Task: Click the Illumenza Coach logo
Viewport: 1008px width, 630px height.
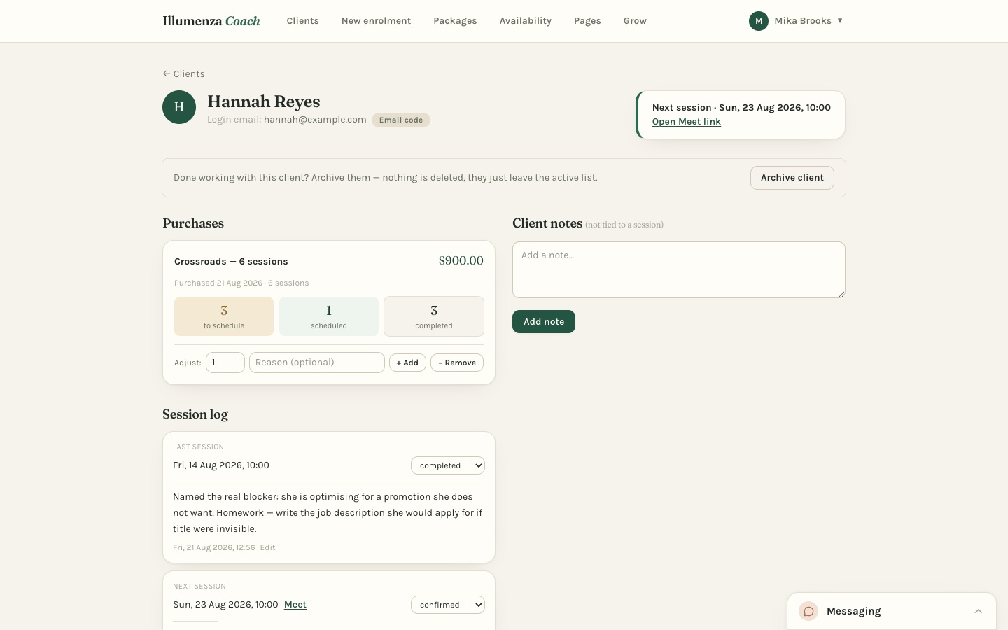Action: point(211,21)
